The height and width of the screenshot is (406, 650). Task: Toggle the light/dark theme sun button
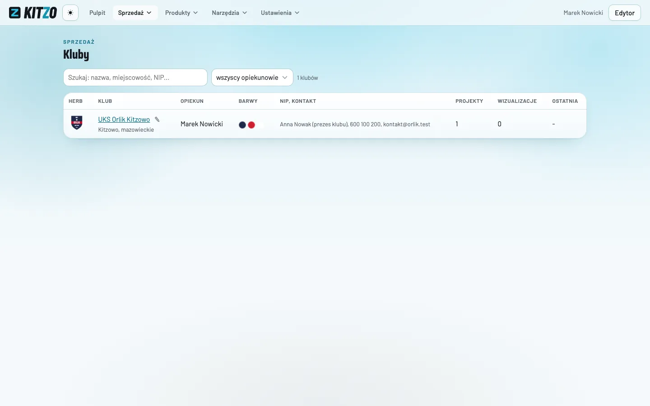[x=70, y=13]
